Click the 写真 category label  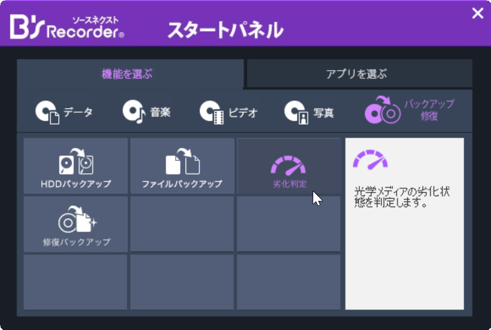click(x=324, y=112)
